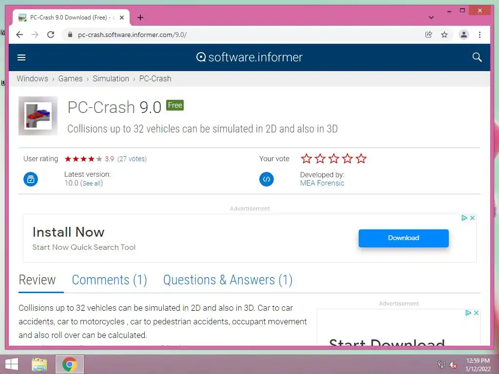Click the PC-Crash breadcrumb
Viewport: 499px width, 374px height.
(155, 78)
